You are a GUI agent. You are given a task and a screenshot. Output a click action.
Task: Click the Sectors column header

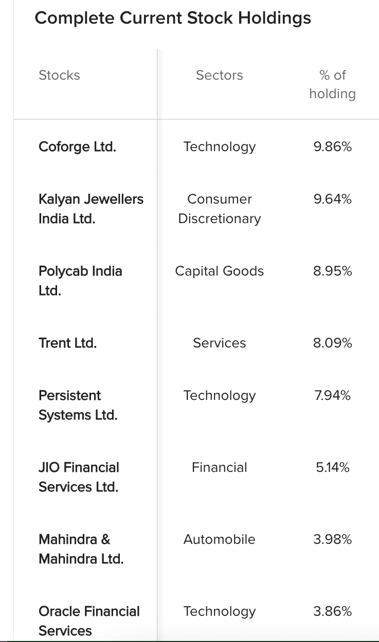pyautogui.click(x=219, y=76)
